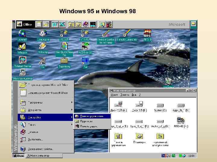Select the (E:) drive in Мой компьютер
The height and width of the screenshot is (162, 217).
coord(119,123)
